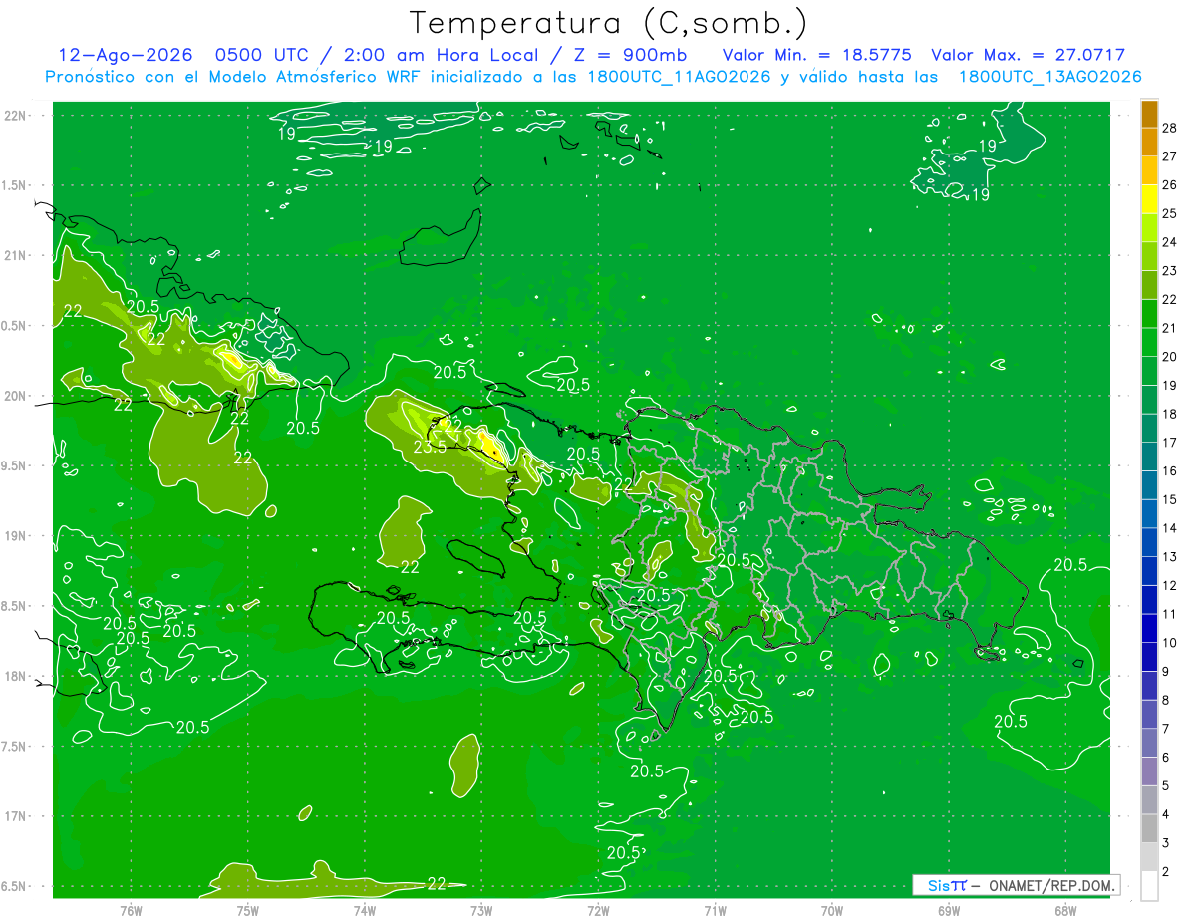Click the "12" color scale label
This screenshot has height=924, width=1196.
[x=1170, y=586]
